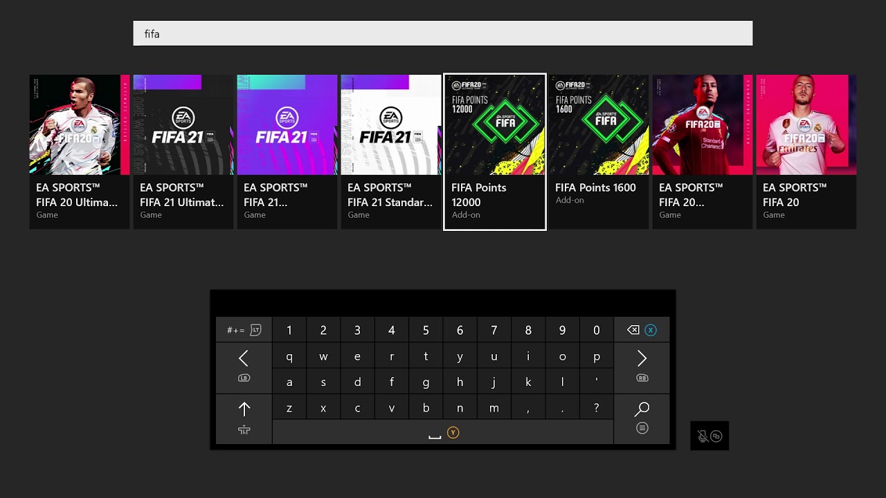Choose the letter n key

tap(460, 408)
